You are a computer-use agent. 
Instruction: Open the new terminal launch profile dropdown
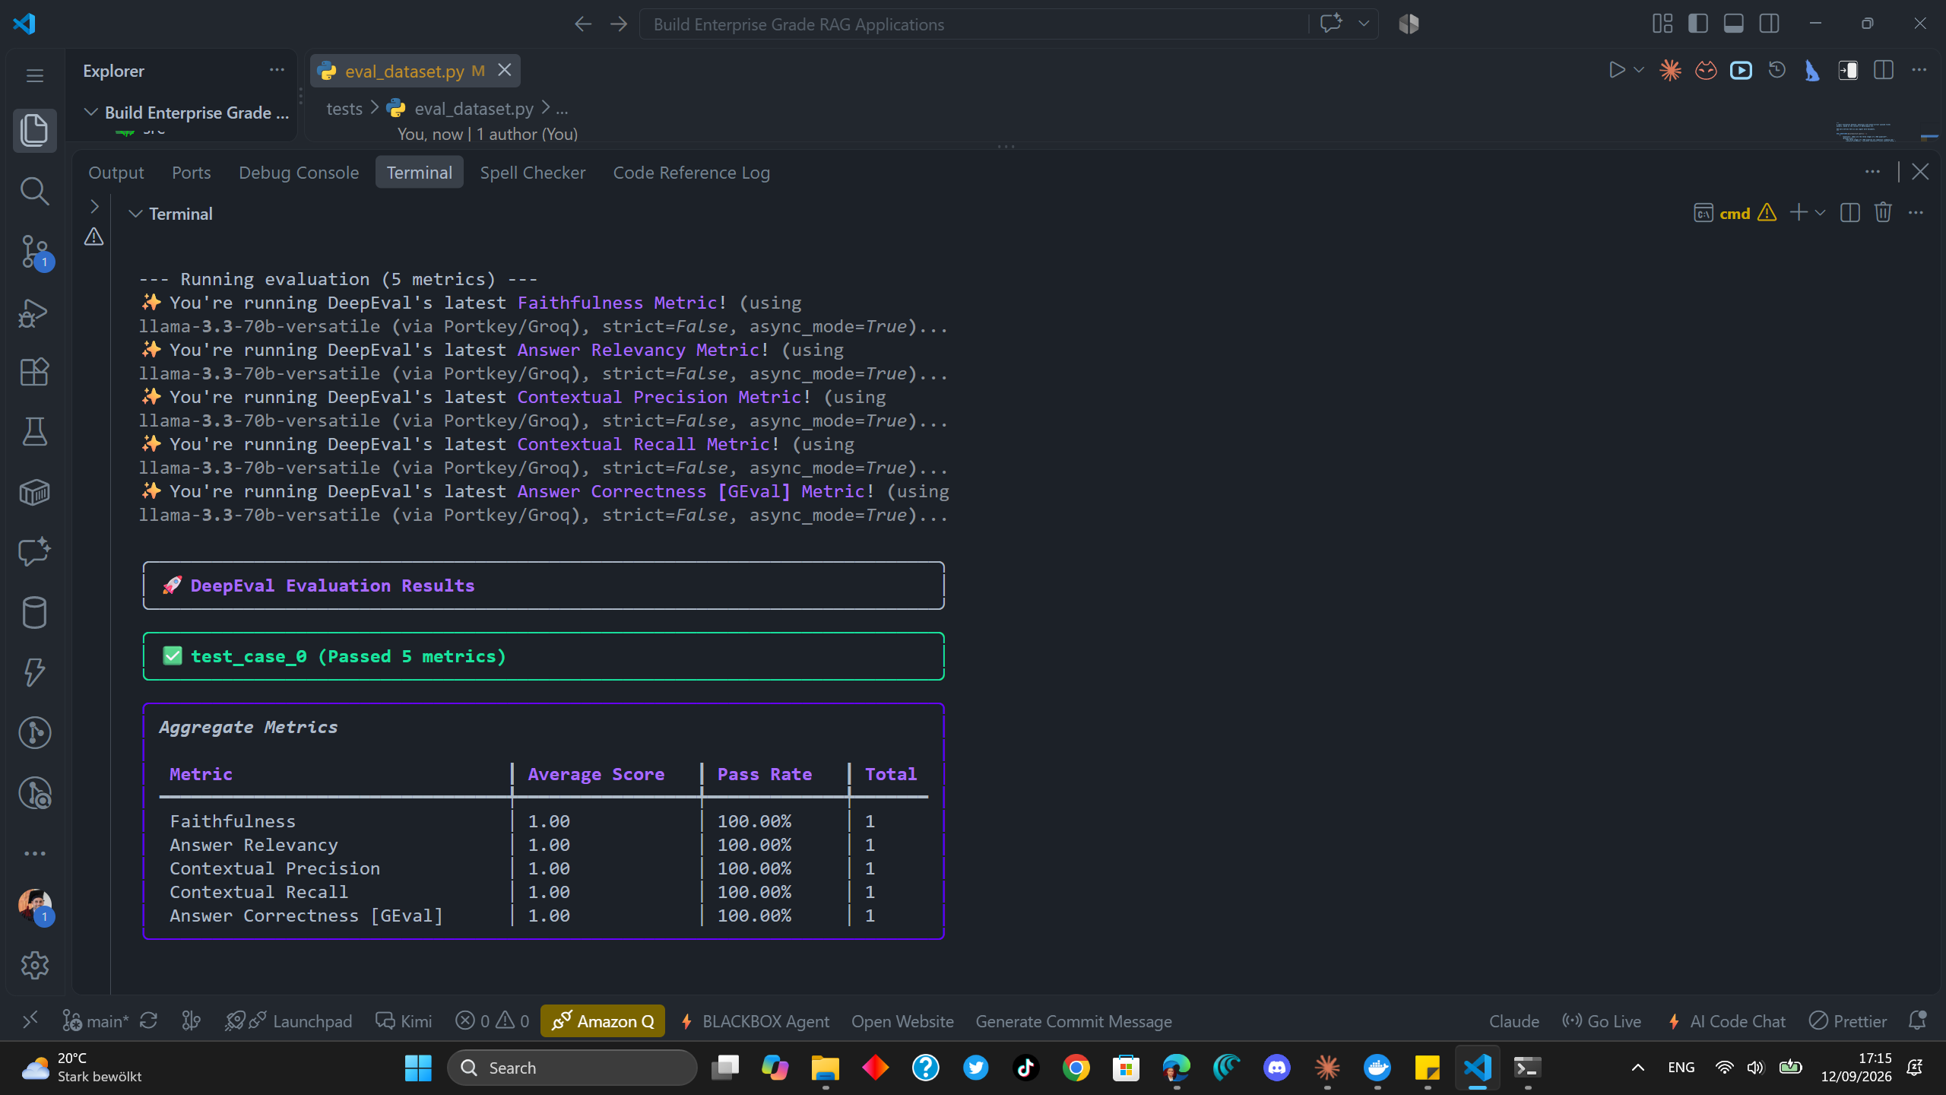pos(1821,213)
